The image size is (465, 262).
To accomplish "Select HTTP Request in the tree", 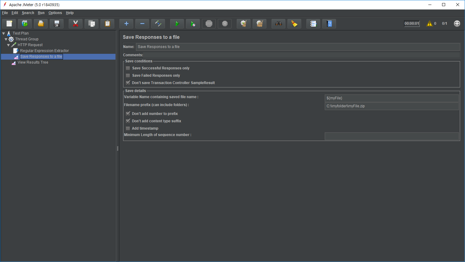I will pos(30,45).
